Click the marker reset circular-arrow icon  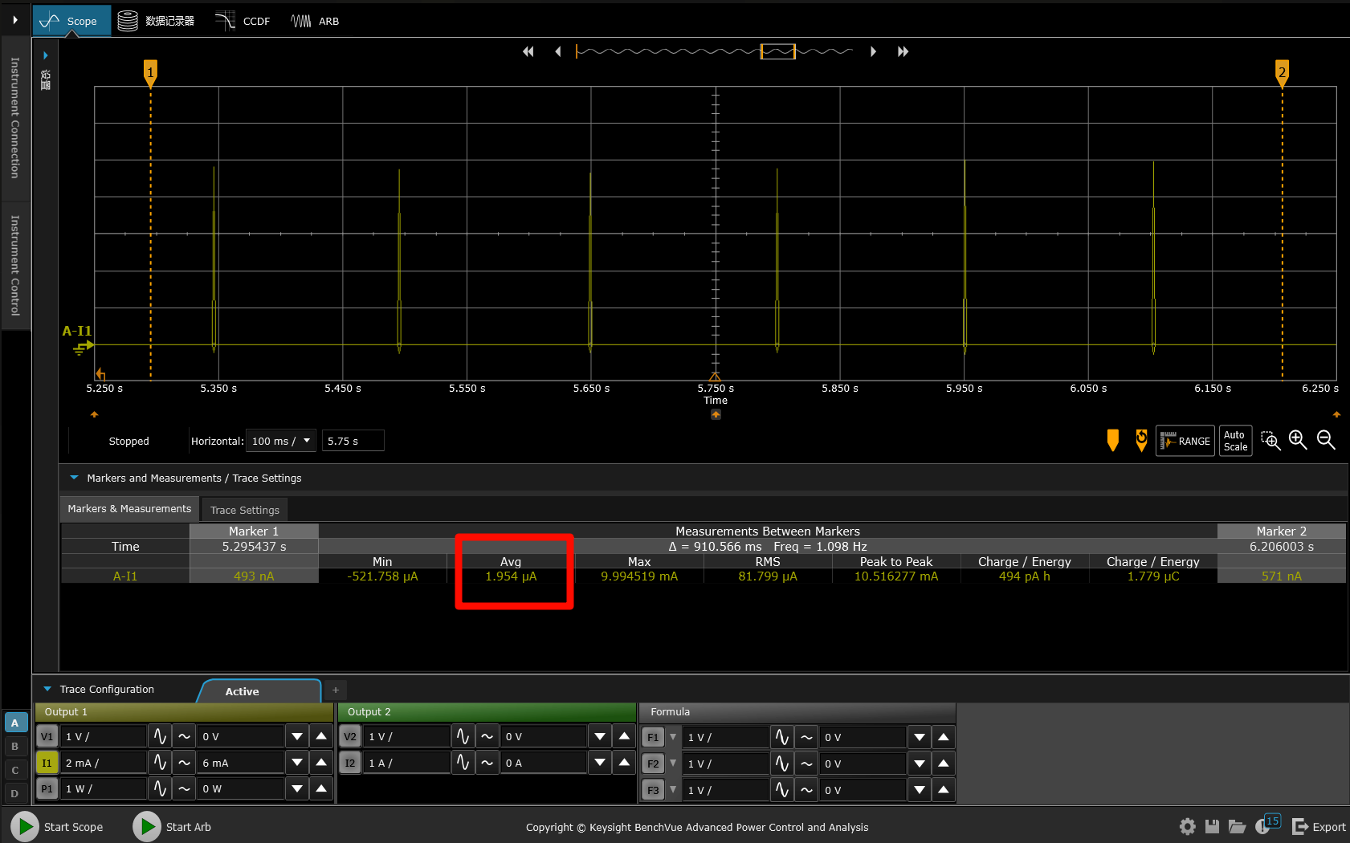pyautogui.click(x=1141, y=440)
